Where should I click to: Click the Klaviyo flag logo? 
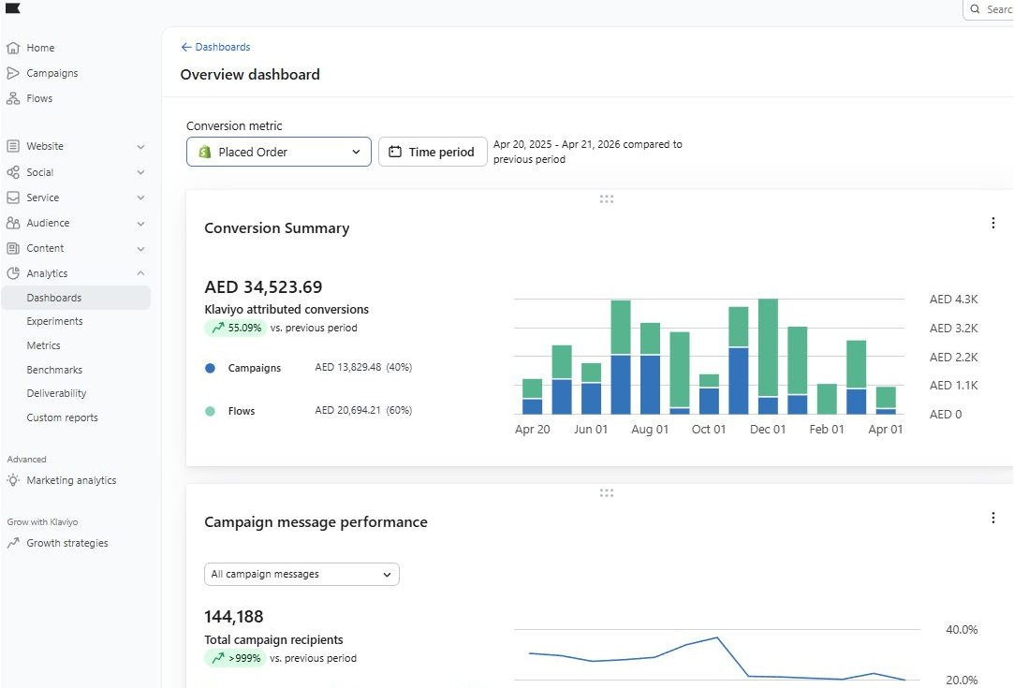[x=13, y=8]
